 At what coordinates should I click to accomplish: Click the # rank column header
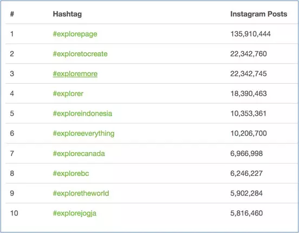pyautogui.click(x=12, y=14)
